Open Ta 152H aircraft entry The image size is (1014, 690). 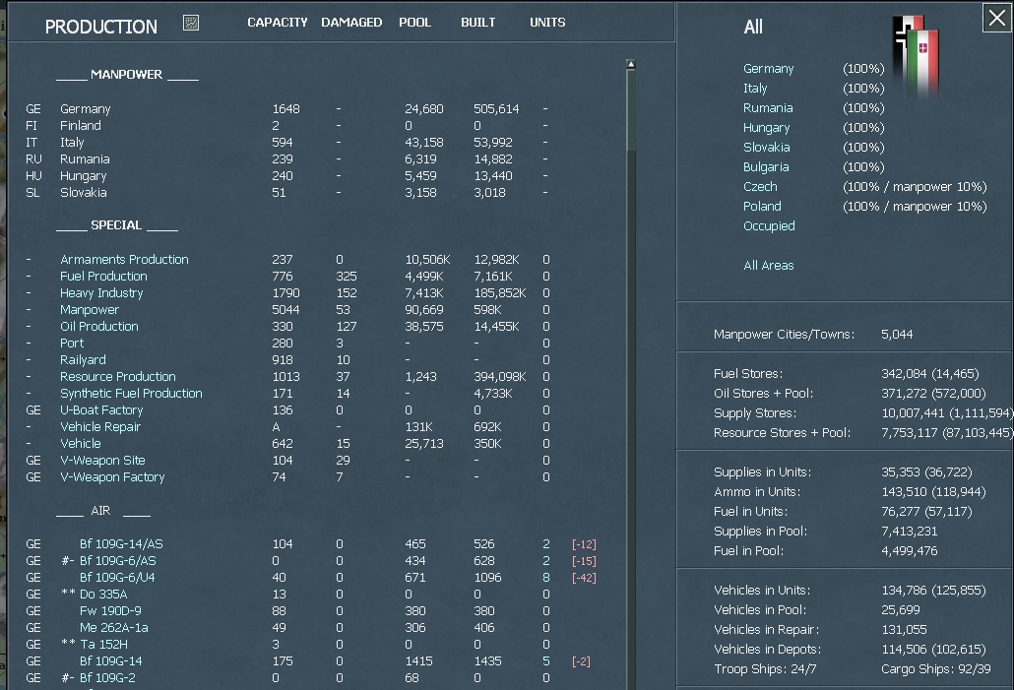click(x=103, y=645)
